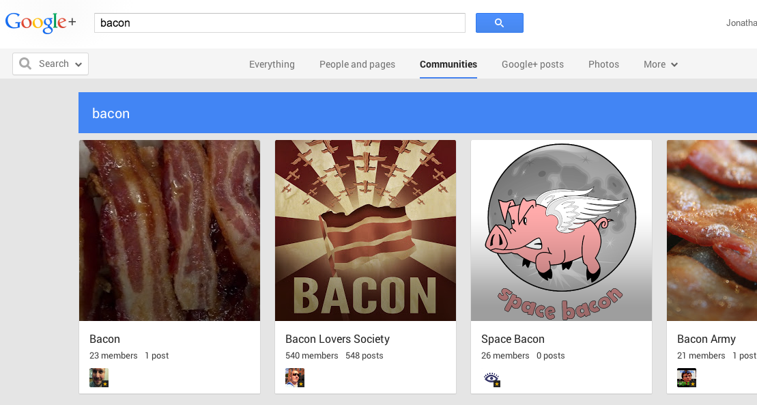757x405 pixels.
Task: Open the Google+ posts tab
Action: (532, 64)
